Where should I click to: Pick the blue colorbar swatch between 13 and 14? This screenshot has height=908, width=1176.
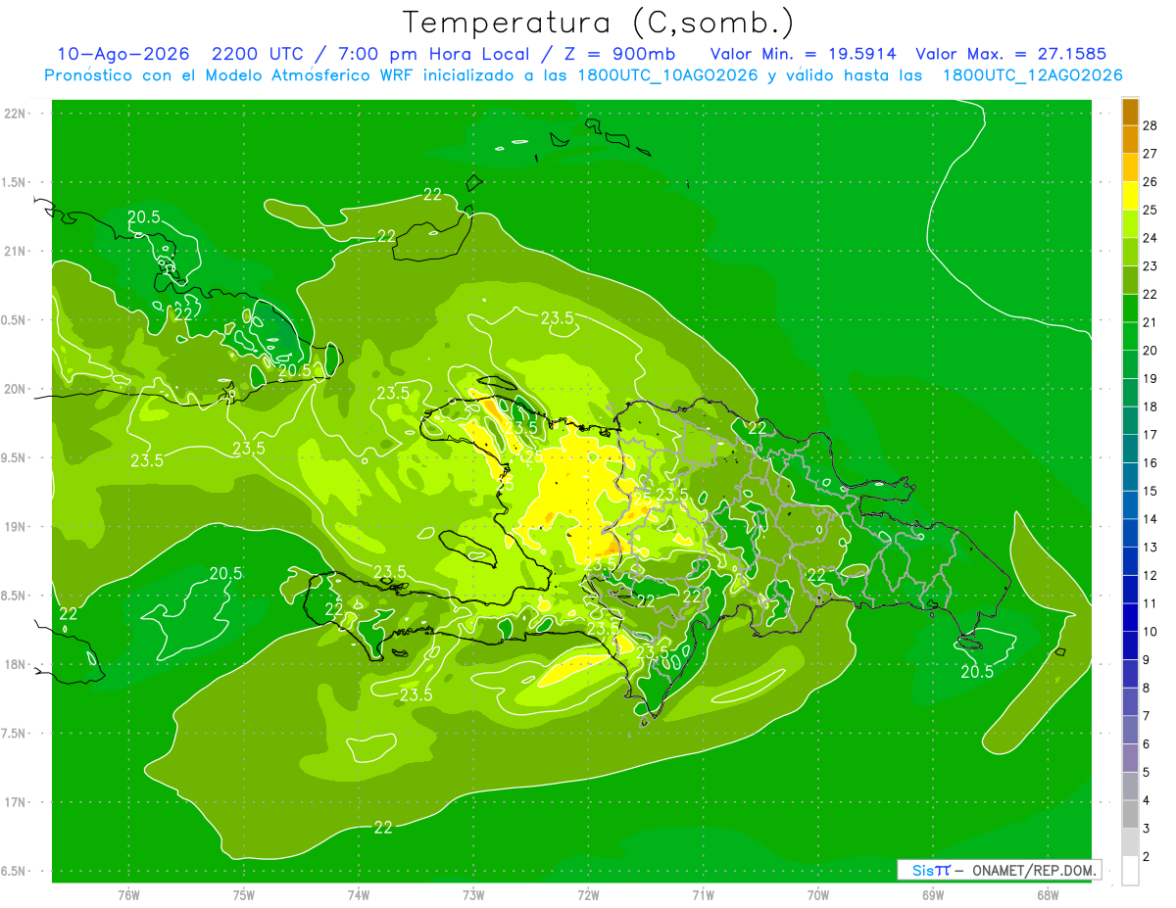pyautogui.click(x=1130, y=533)
